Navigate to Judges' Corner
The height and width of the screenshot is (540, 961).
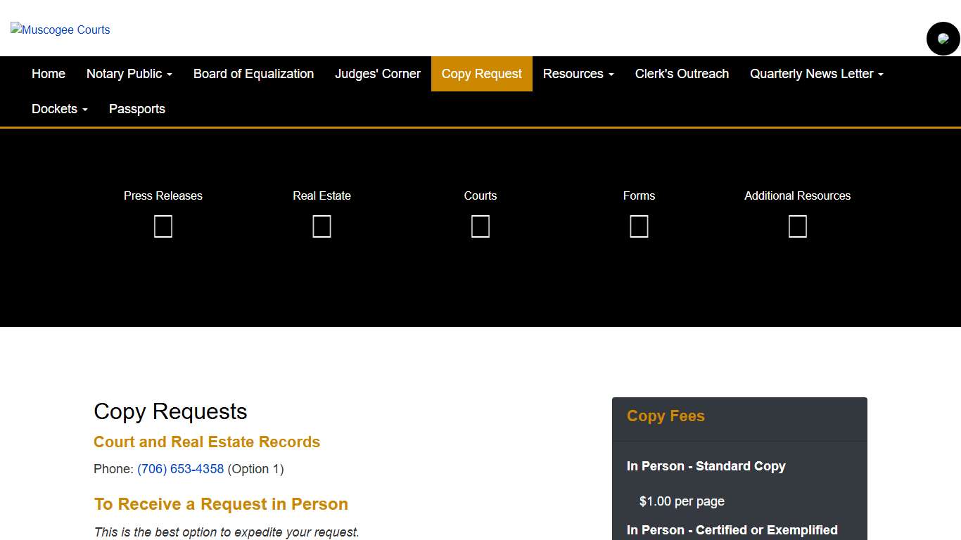tap(377, 74)
